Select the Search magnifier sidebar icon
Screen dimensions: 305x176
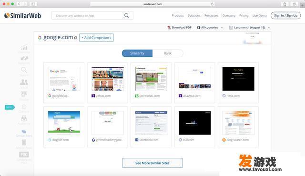[x=24, y=70]
